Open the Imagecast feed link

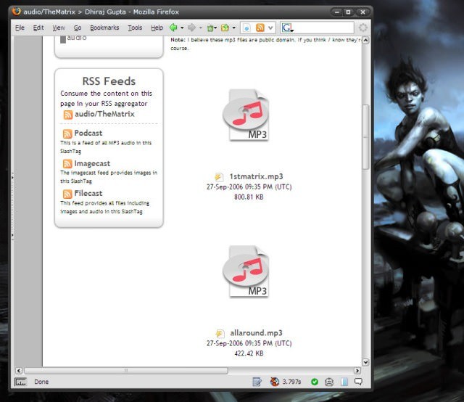point(92,163)
